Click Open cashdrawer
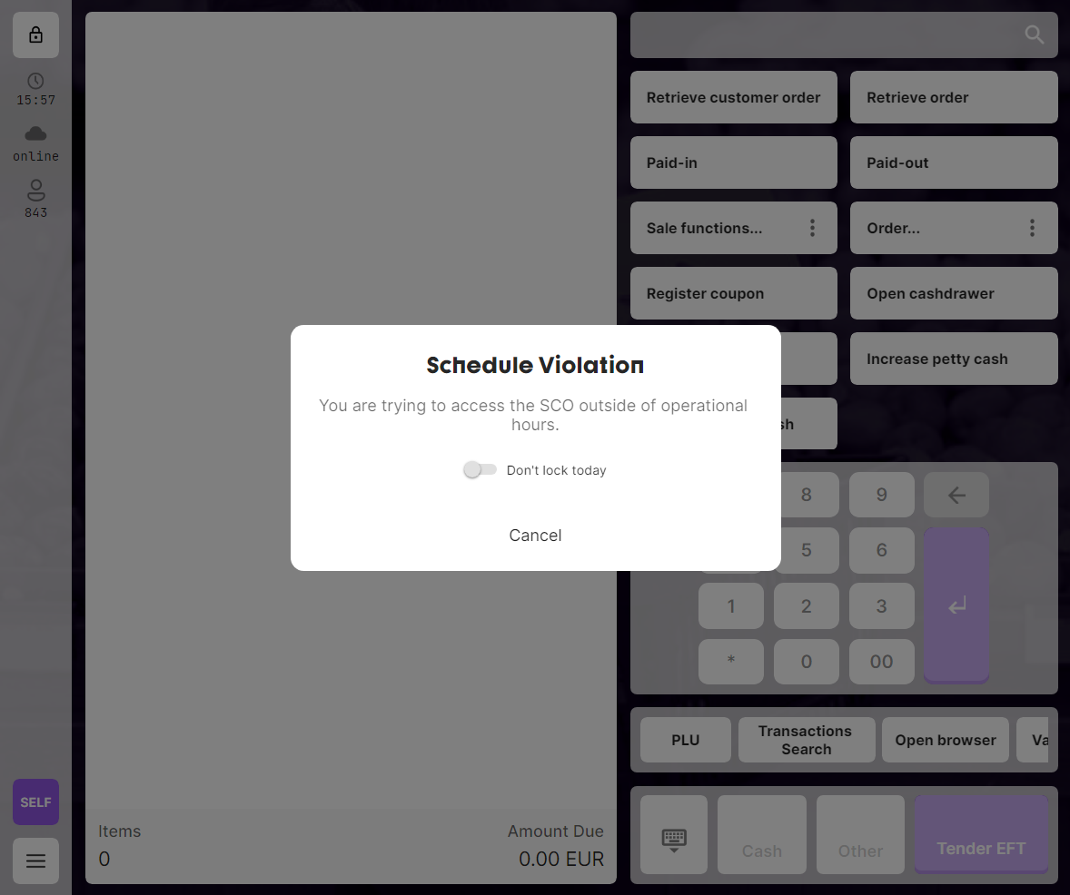Image resolution: width=1070 pixels, height=895 pixels. tap(954, 293)
